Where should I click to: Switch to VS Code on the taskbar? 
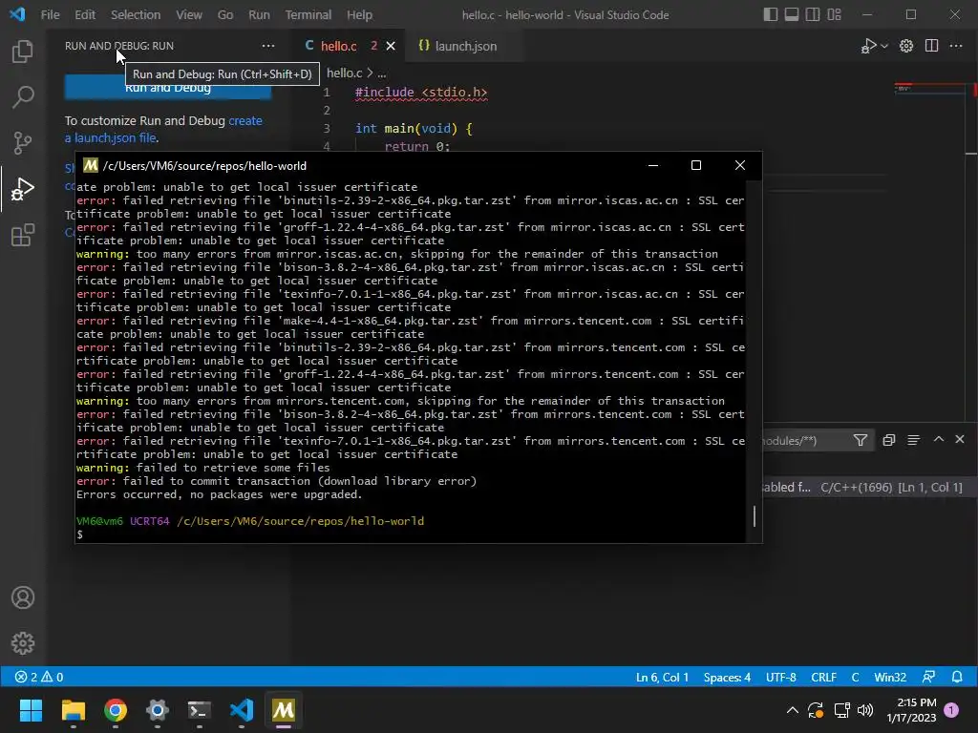point(242,710)
